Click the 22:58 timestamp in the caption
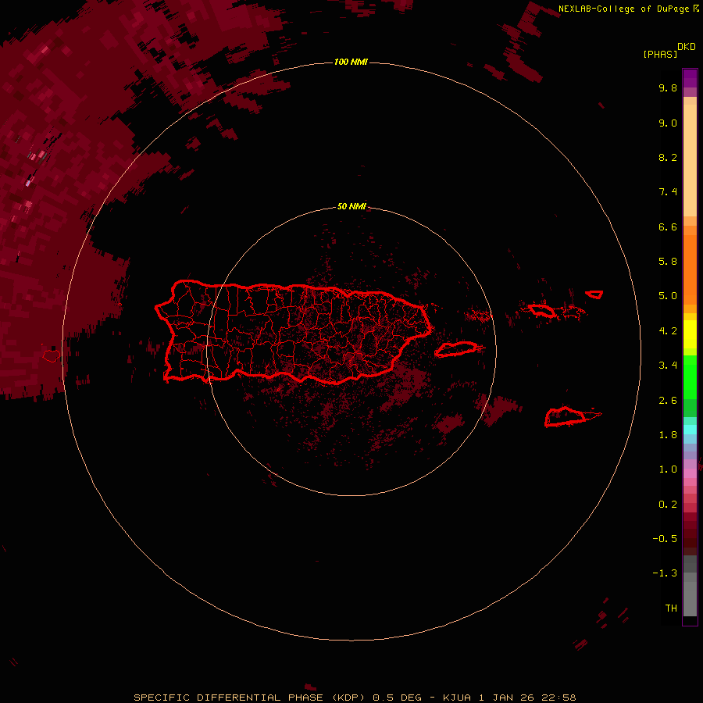Viewport: 703px width, 703px height. pyautogui.click(x=558, y=698)
